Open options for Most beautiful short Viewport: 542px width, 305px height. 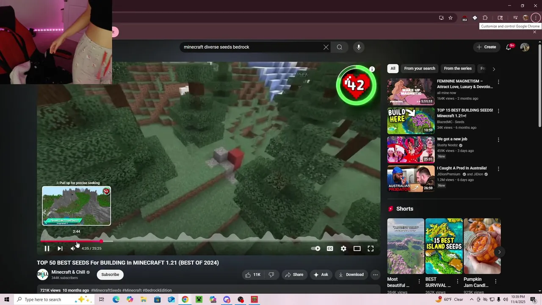pyautogui.click(x=419, y=281)
